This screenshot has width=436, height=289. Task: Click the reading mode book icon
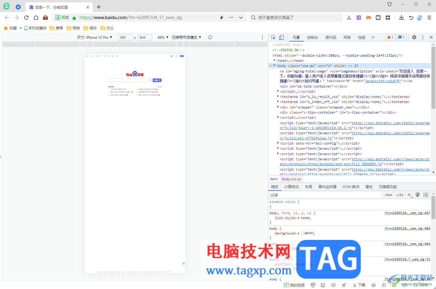378,18
